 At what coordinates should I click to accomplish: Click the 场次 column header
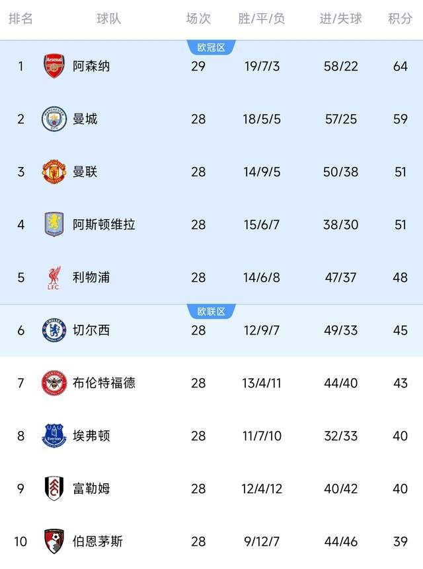[198, 18]
